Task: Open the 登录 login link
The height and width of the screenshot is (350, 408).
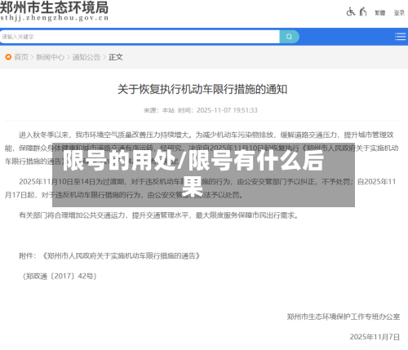Action: point(399,13)
